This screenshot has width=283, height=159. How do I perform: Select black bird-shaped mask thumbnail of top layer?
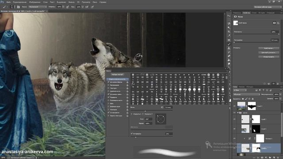coord(252,106)
